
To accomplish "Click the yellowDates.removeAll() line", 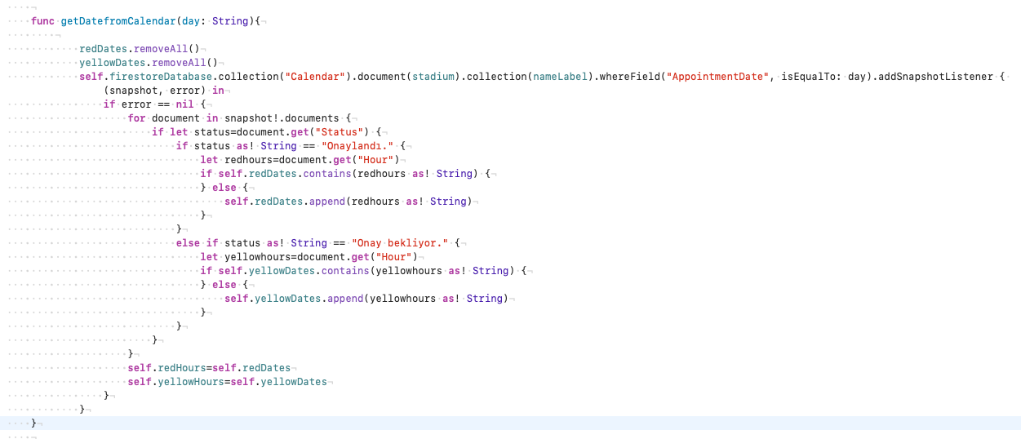I will (x=149, y=62).
